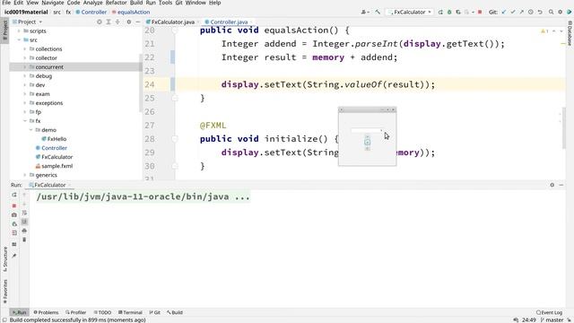Open the Event Log
This screenshot has height=323, width=574.
pyautogui.click(x=549, y=312)
